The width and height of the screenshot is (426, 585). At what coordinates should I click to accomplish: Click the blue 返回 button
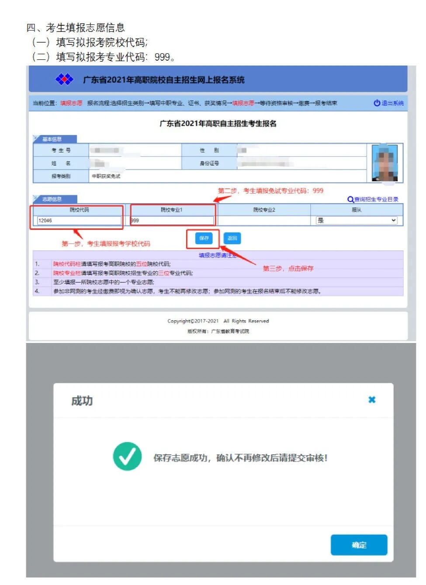pyautogui.click(x=232, y=238)
